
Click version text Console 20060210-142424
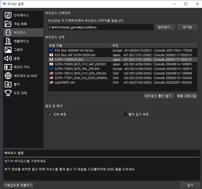coord(173,78)
